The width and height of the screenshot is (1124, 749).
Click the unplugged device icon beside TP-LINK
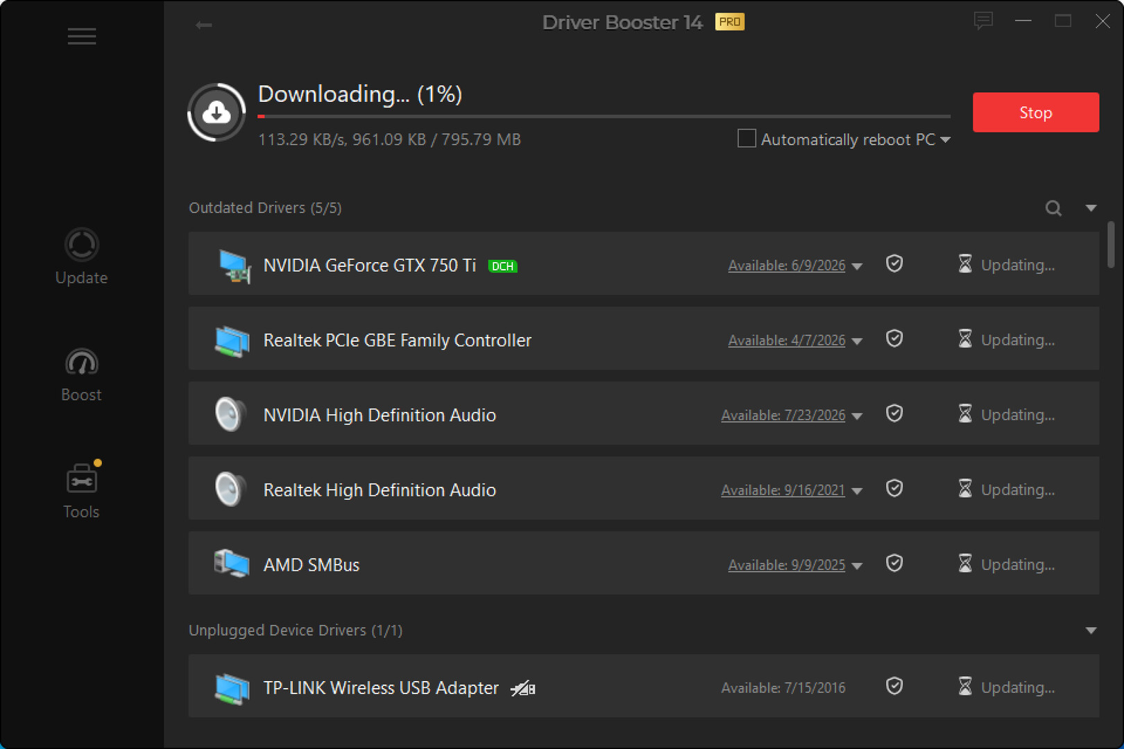point(523,689)
